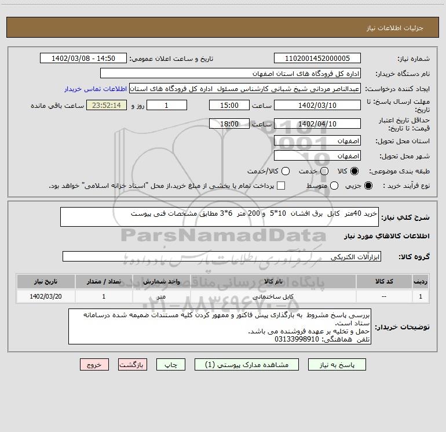Click the price validity date 1402/04/10
Image resolution: width=446 pixels, height=432 pixels.
click(317, 124)
